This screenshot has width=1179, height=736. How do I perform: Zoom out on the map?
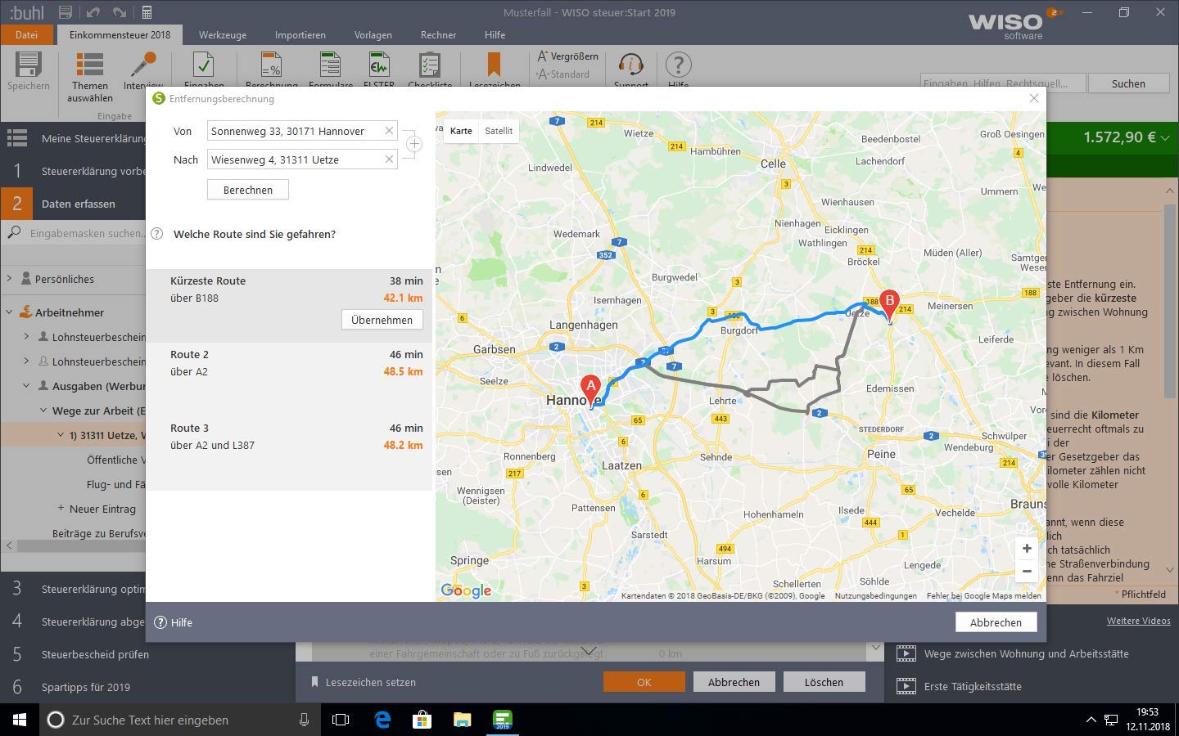(1027, 571)
